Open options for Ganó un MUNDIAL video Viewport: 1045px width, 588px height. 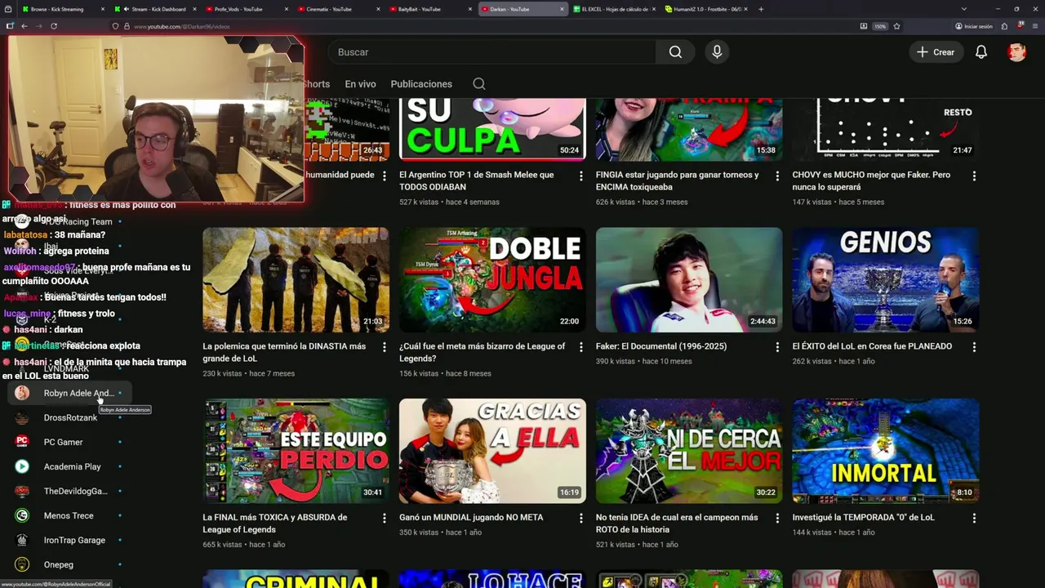point(581,518)
